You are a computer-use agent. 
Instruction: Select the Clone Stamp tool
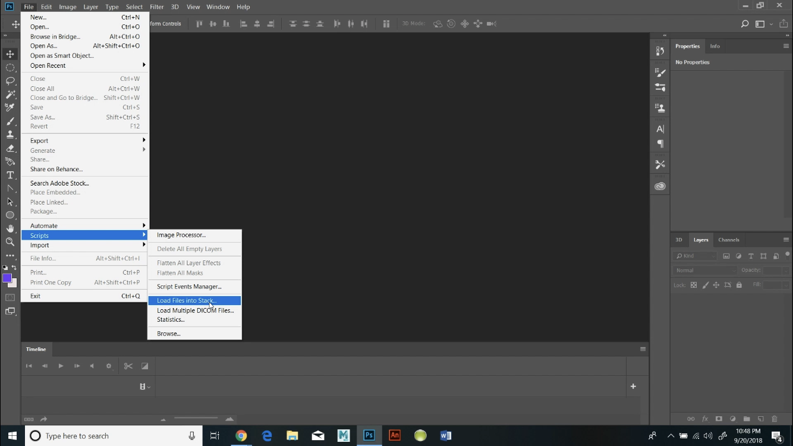click(x=10, y=135)
